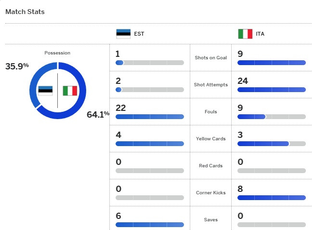Image resolution: width=315 pixels, height=230 pixels.
Task: Click the ITA team label
Action: tap(260, 34)
